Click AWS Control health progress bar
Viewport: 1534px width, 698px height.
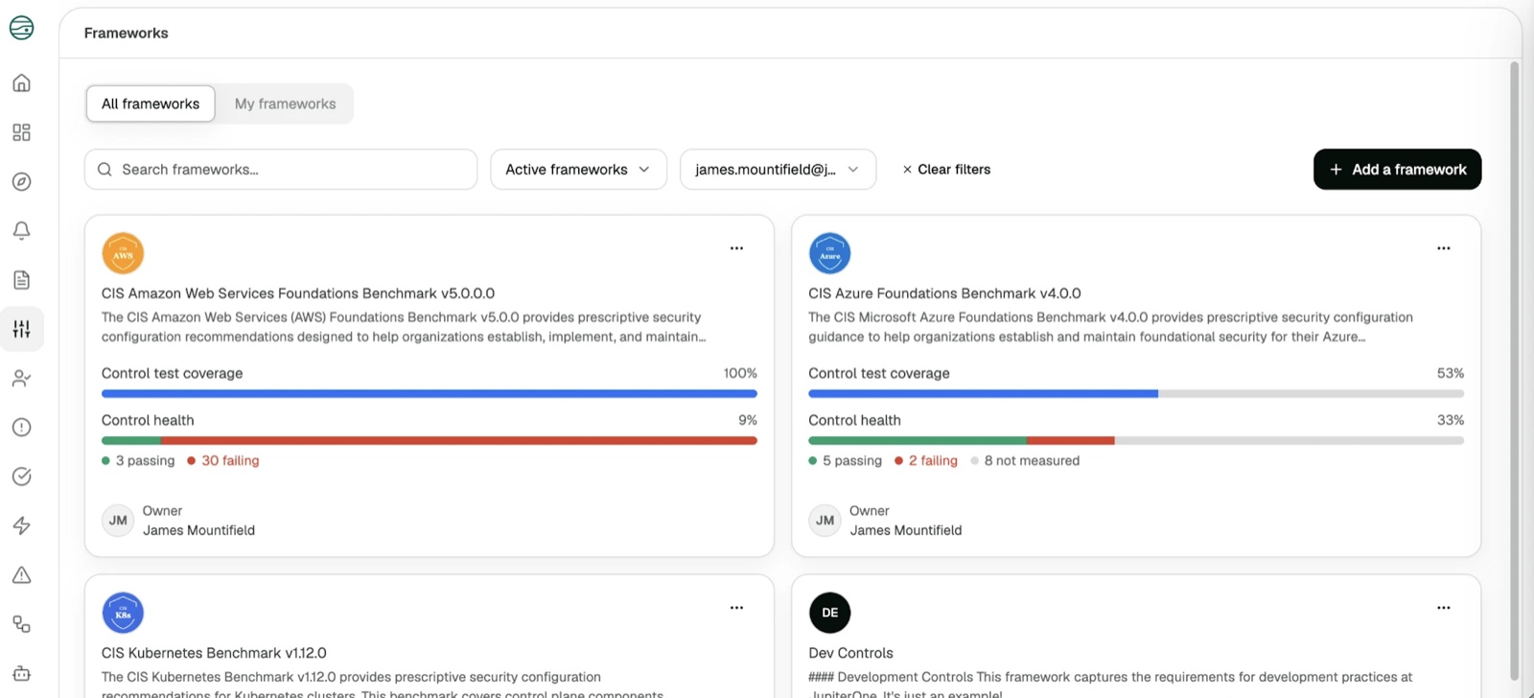(x=430, y=441)
